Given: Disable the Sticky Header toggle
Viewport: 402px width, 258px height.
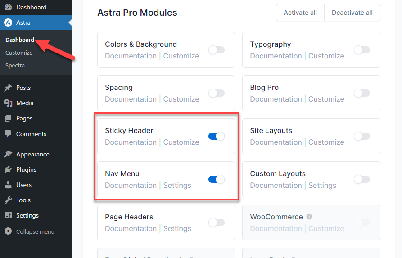Looking at the screenshot, I should point(217,136).
